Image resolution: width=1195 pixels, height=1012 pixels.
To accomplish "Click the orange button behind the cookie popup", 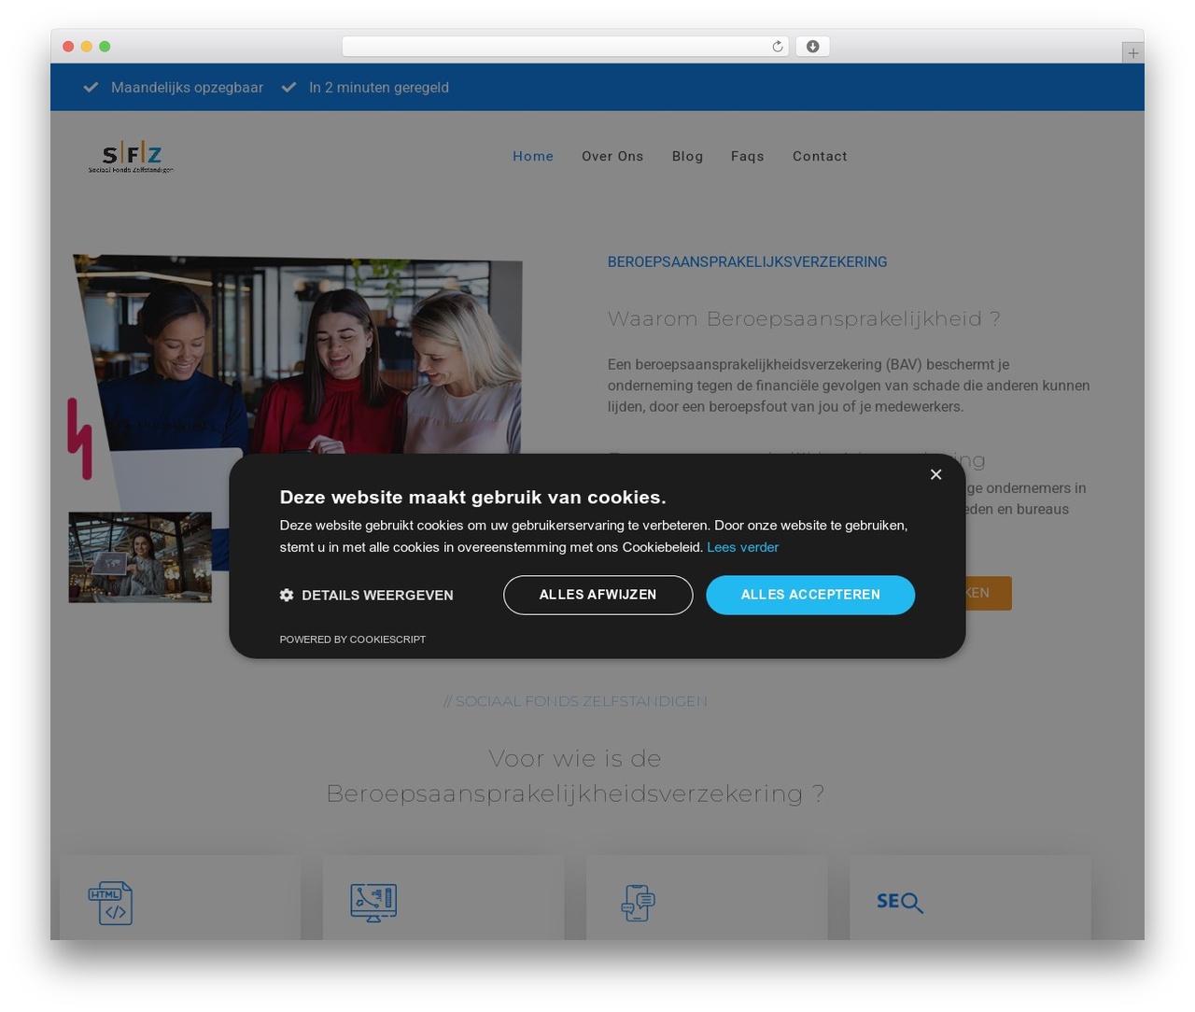I will click(x=988, y=593).
